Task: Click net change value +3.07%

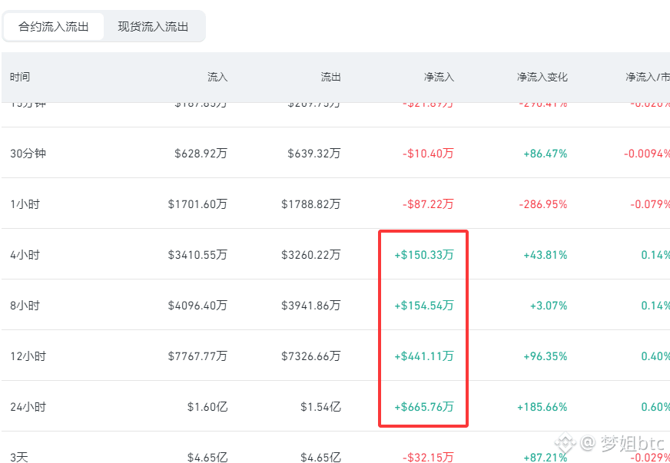Action: [x=549, y=306]
